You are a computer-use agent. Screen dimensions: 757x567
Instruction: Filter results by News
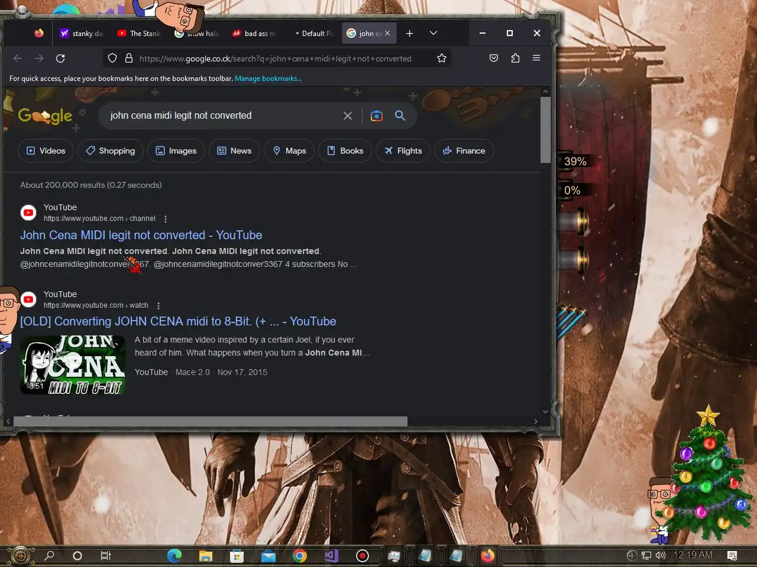click(234, 151)
